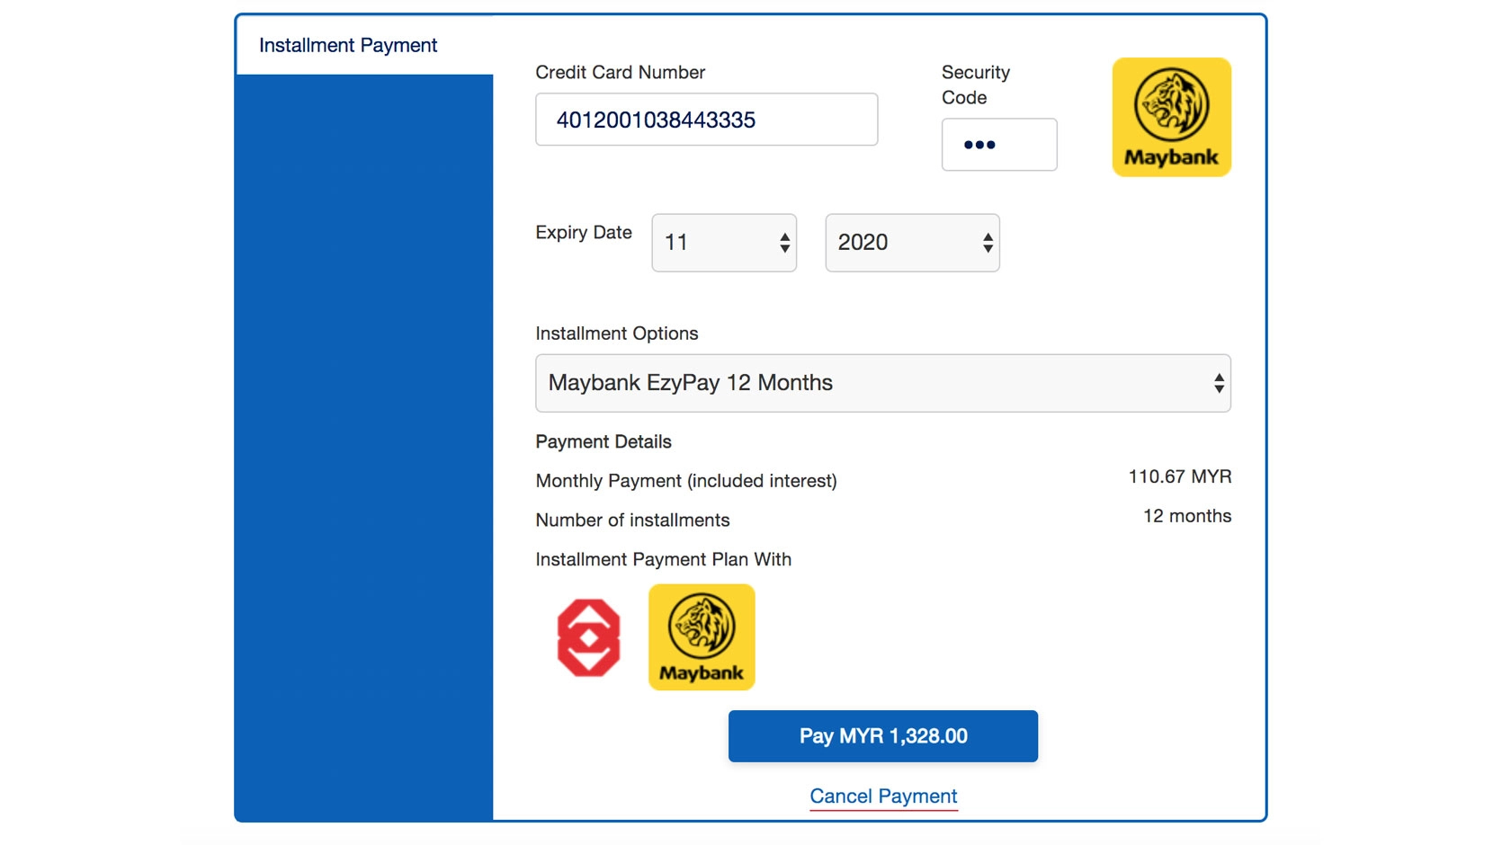Click the Security Code label text
The width and height of the screenshot is (1502, 845).
point(975,84)
